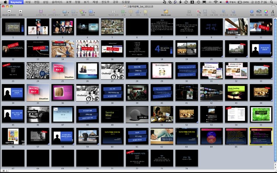Open the 서체 fonts panel
Screen dimensions: 277x173
[273, 12]
